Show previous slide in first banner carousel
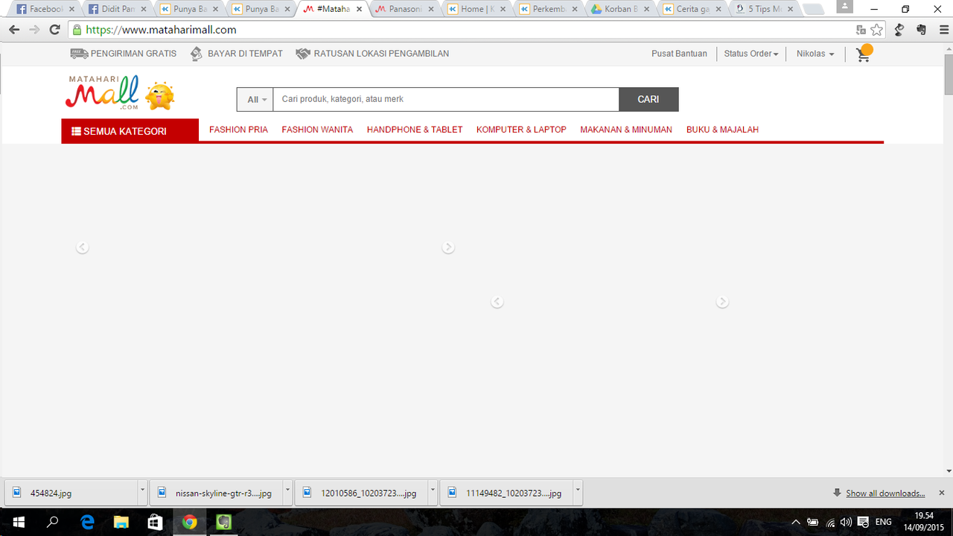953x536 pixels. 83,247
